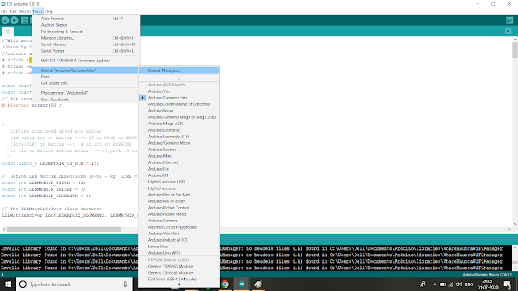
Task: Select Arduino/Genuino Mega or Mega 2560
Action: 180,117
